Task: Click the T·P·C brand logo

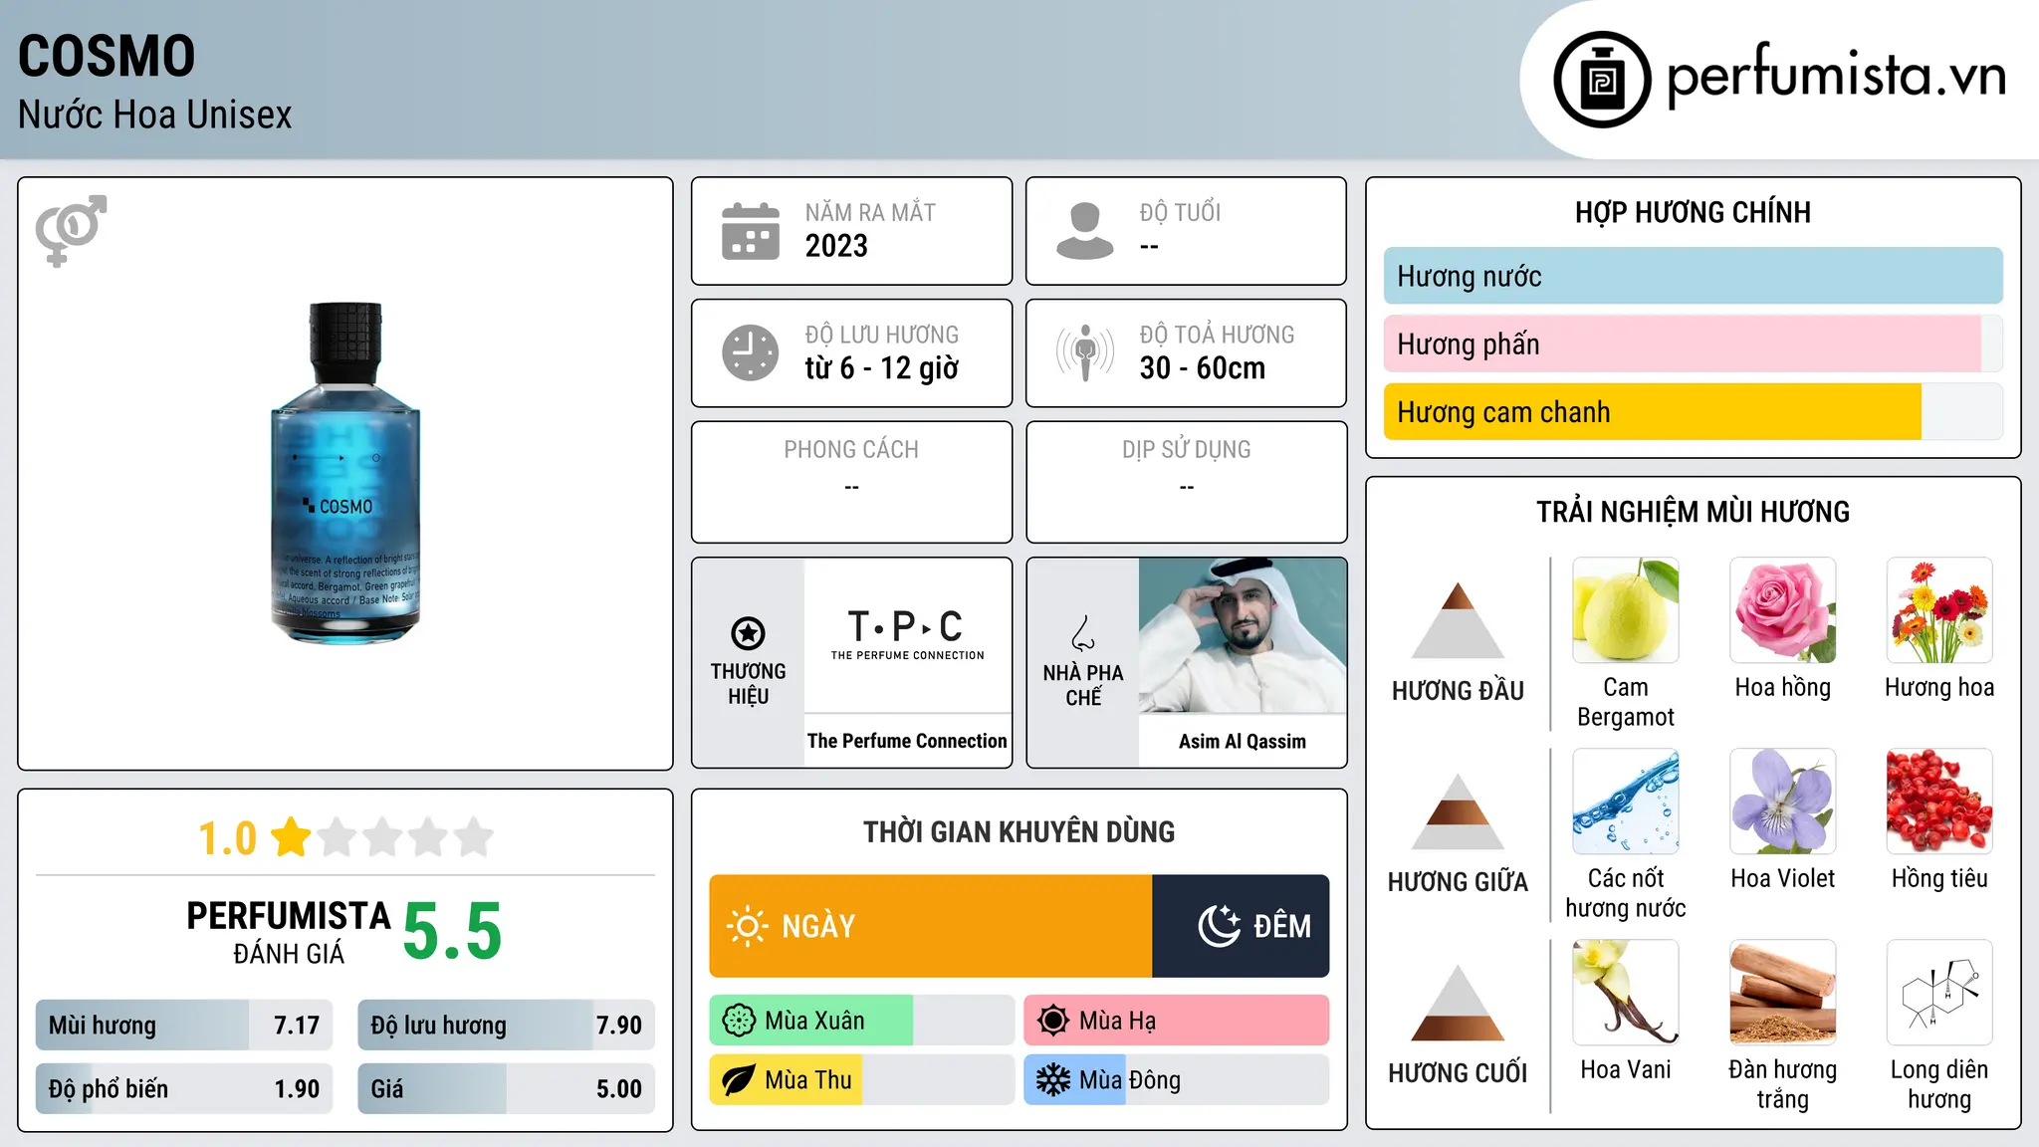Action: [907, 634]
